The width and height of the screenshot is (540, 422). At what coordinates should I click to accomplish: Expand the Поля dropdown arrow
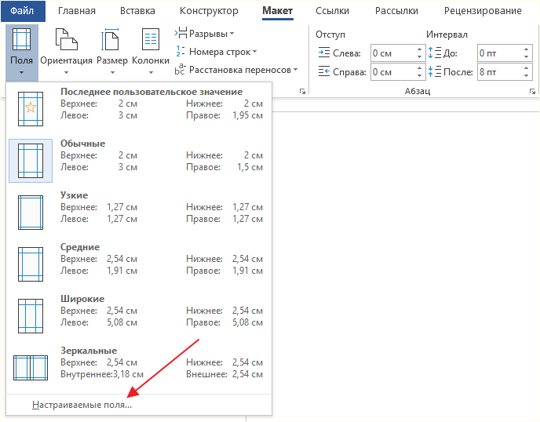(21, 73)
